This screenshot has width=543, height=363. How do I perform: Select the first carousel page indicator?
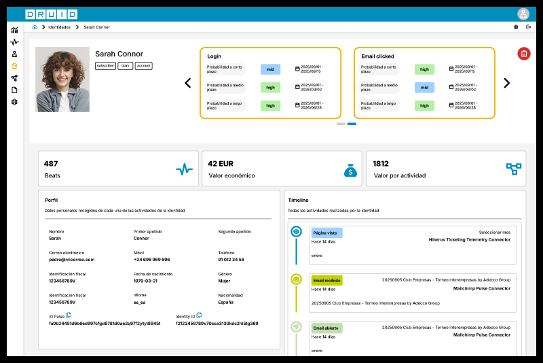[x=341, y=124]
